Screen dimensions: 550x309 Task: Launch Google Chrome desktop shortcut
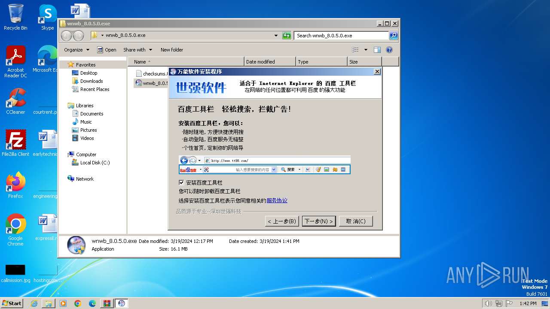coord(15,230)
